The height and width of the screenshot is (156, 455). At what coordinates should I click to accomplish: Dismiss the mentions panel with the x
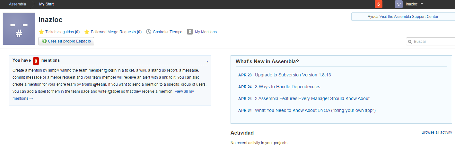click(x=207, y=62)
